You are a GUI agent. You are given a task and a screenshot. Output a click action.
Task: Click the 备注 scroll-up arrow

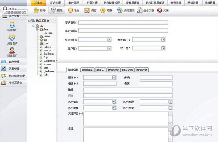coord(170,130)
